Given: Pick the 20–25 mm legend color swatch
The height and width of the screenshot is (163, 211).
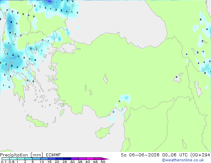Looking at the screenshot, I should point(60,159).
